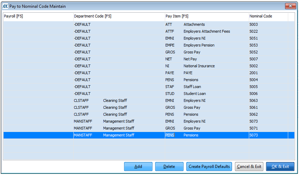The height and width of the screenshot is (175, 299).
Task: Close the Pay to Nominal Code window
Action: 290,6
